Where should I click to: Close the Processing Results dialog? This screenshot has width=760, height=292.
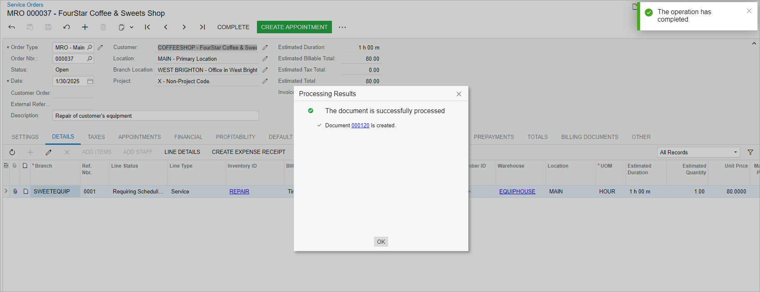(459, 94)
